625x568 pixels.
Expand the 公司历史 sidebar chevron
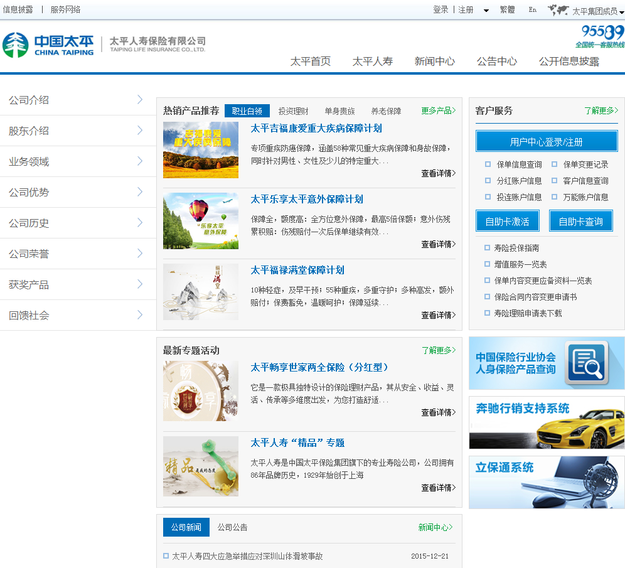tap(140, 222)
